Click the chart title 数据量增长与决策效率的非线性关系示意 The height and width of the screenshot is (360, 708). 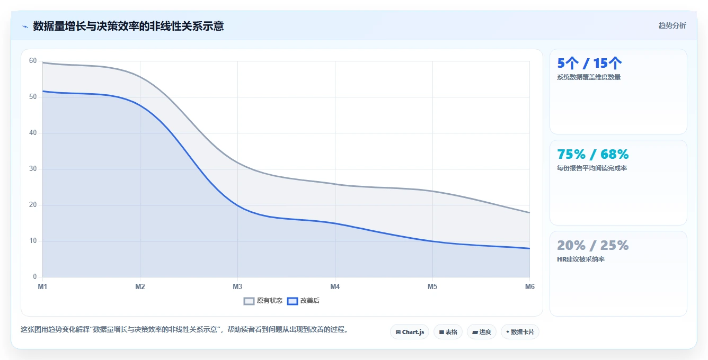(x=128, y=26)
